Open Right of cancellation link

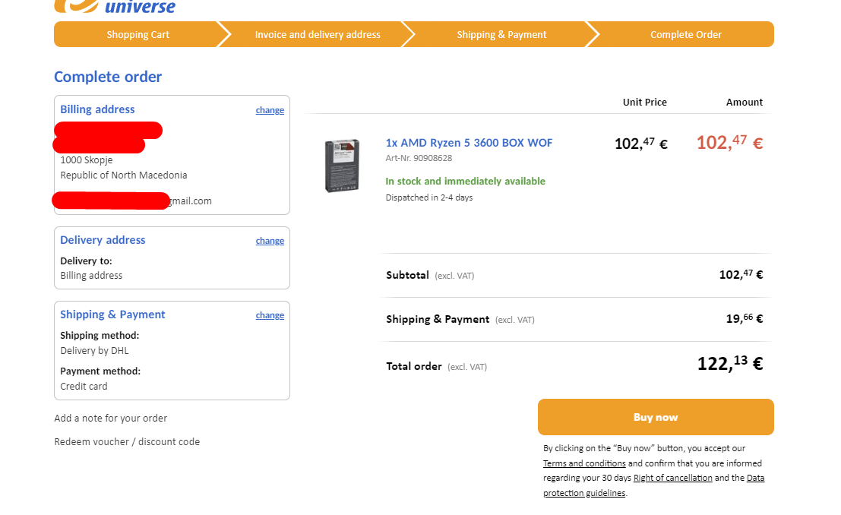(x=672, y=478)
